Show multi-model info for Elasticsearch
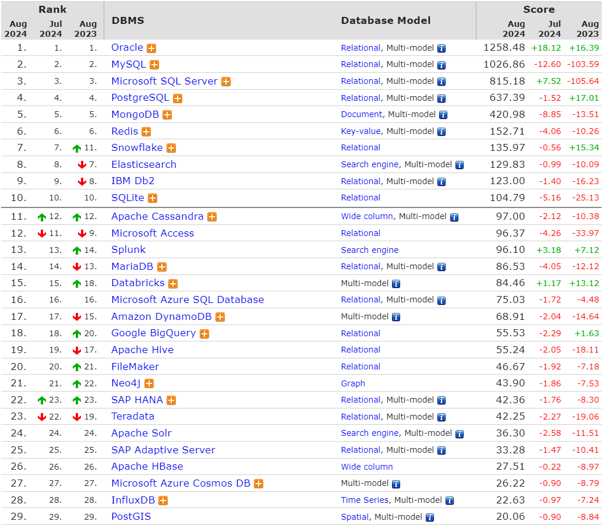This screenshot has height=525, width=604. (460, 165)
